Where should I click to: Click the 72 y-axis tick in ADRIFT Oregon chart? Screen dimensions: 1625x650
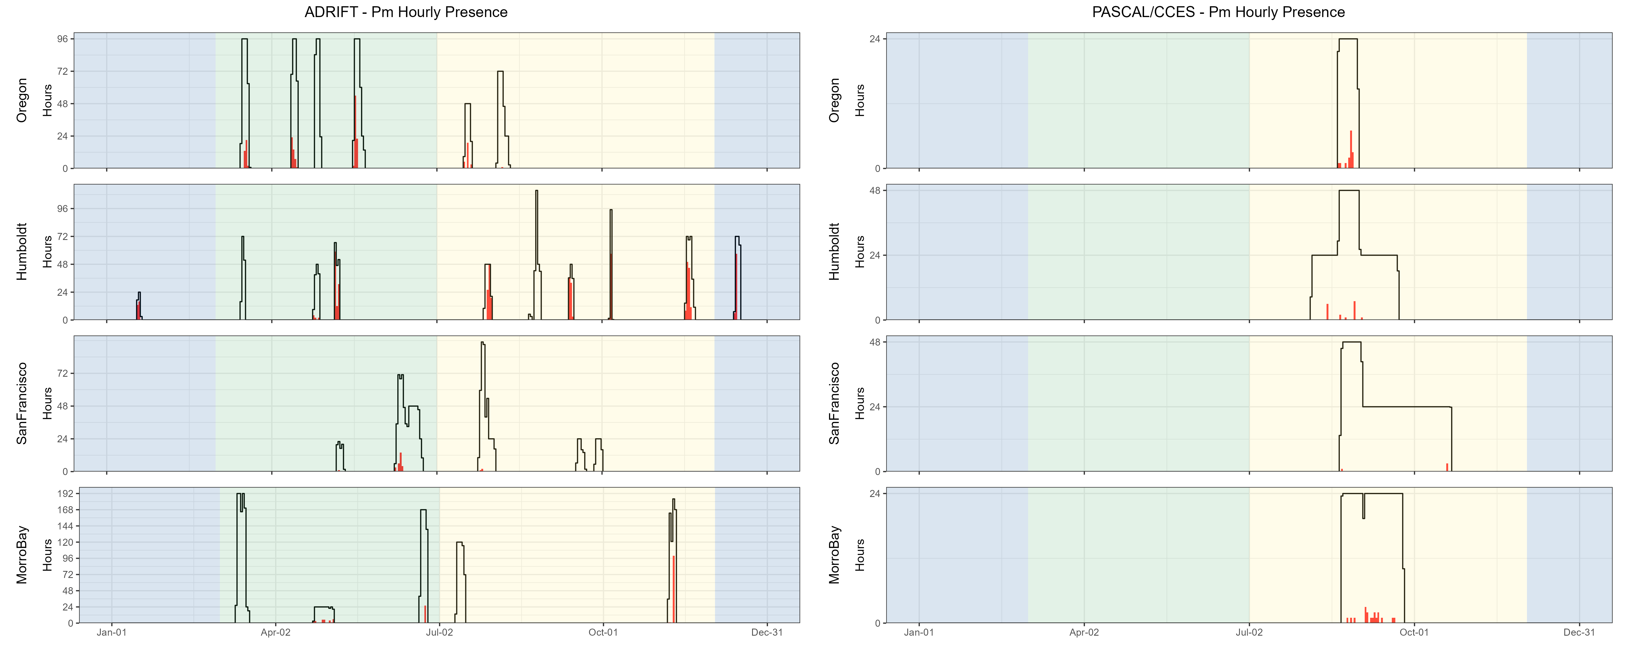[63, 71]
